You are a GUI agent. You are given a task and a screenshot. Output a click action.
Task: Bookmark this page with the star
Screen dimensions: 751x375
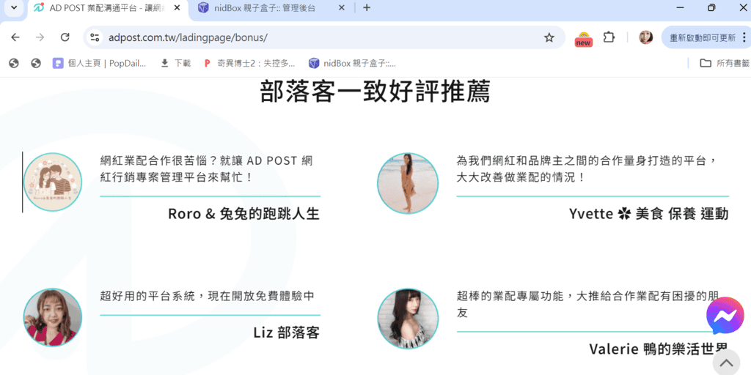point(549,38)
